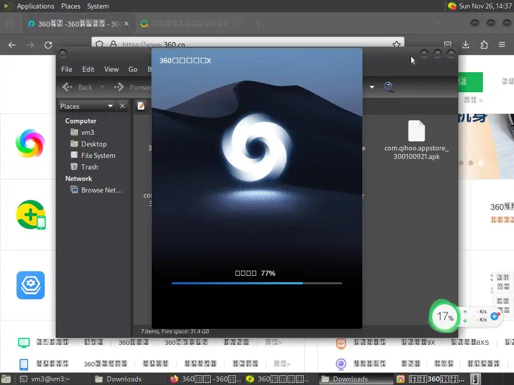This screenshot has width=514, height=385.
Task: Click the date and time clock
Action: pos(485,6)
